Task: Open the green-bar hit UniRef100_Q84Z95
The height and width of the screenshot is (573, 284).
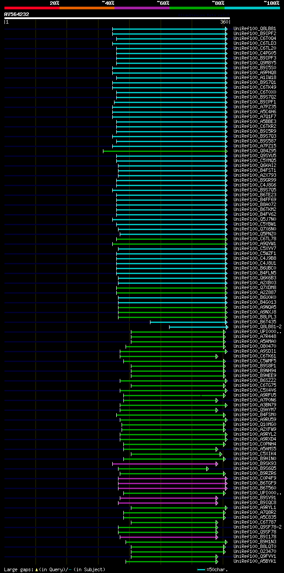Action: (x=255, y=151)
